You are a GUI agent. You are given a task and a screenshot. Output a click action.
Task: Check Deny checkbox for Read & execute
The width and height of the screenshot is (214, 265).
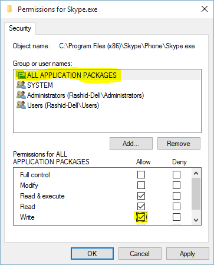(x=176, y=196)
